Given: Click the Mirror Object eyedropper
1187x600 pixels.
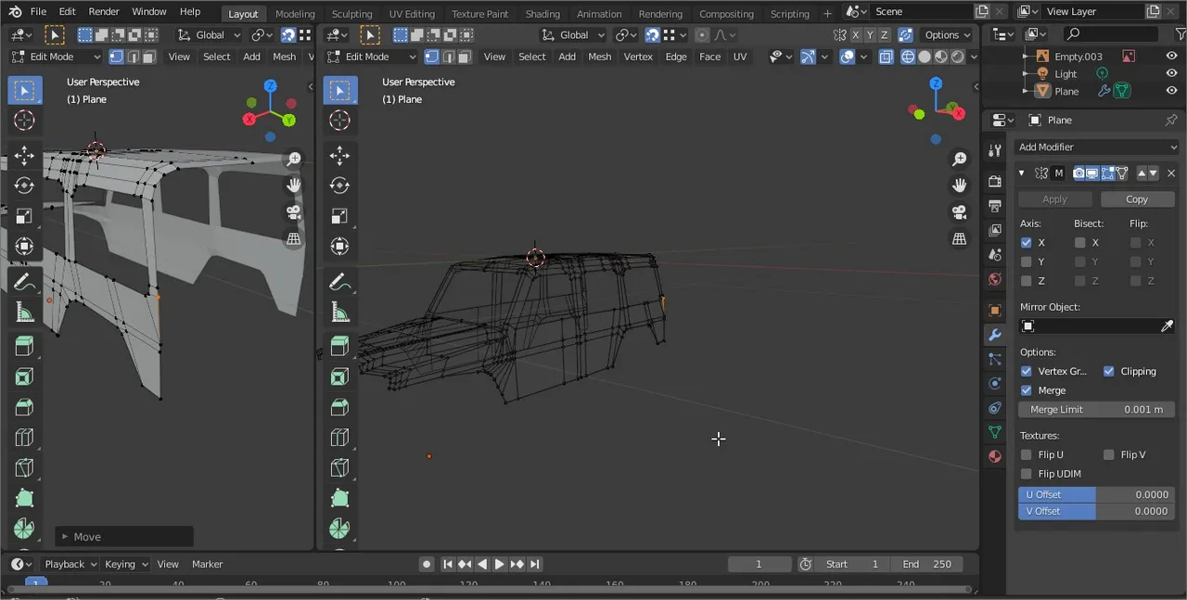Looking at the screenshot, I should click(1168, 326).
